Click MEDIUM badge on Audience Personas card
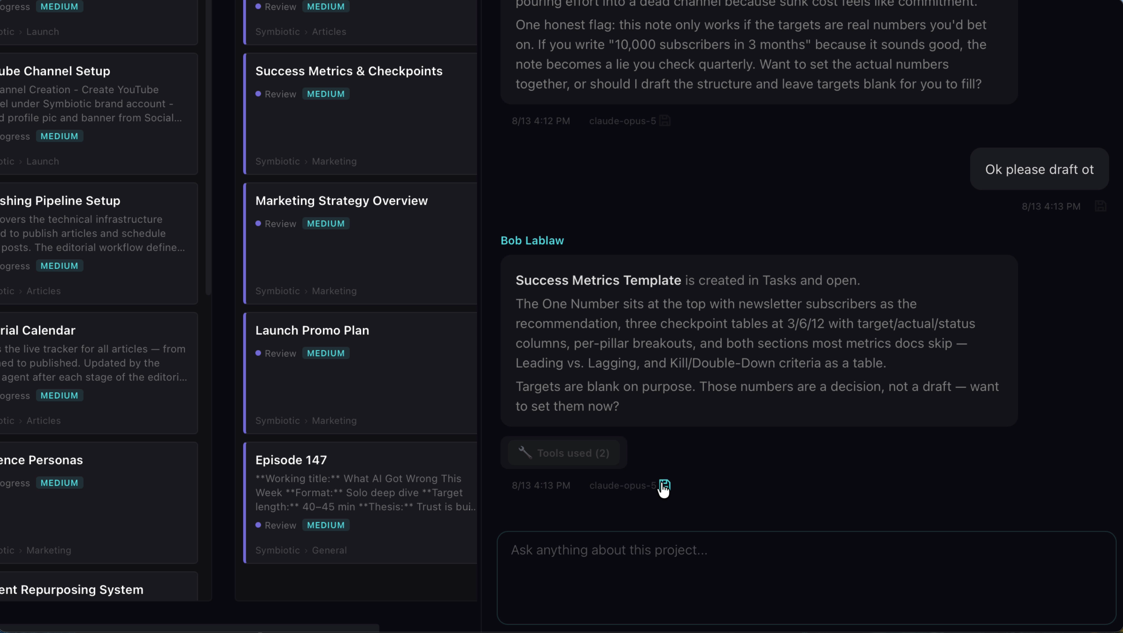Image resolution: width=1123 pixels, height=633 pixels. (59, 483)
